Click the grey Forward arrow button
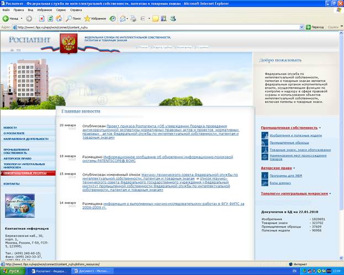The width and height of the screenshot is (344, 275). click(x=29, y=19)
